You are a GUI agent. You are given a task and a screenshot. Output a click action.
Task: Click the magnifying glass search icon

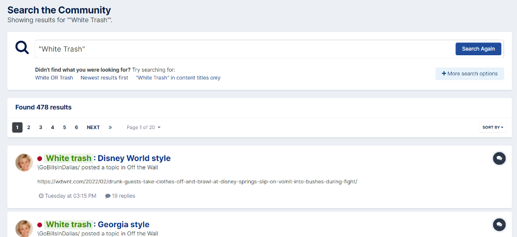(22, 48)
